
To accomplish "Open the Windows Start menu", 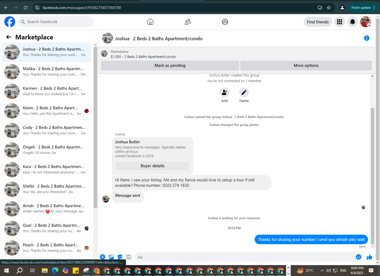I will [x=7, y=271].
